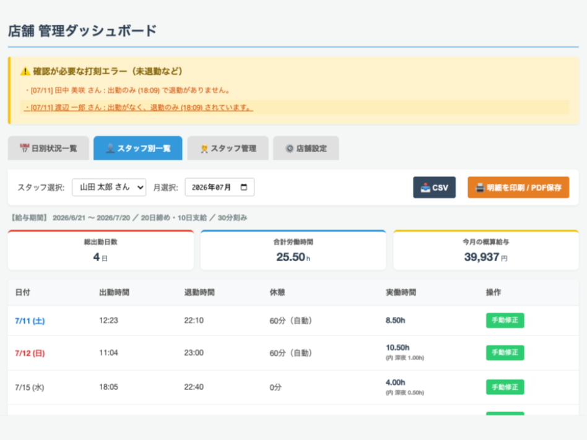Select the スタッフ別一覧 tab
Image resolution: width=587 pixels, height=440 pixels.
[x=137, y=148]
